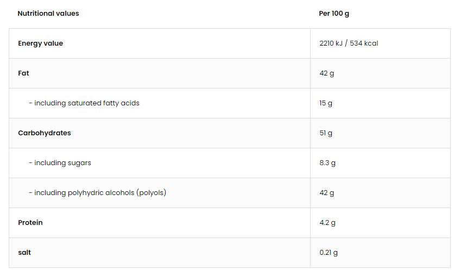Click the "2210 kJ / 534 kcal" value

pos(349,43)
